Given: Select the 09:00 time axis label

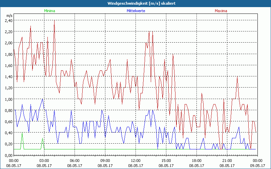Looking at the screenshot, I should 105,161.
